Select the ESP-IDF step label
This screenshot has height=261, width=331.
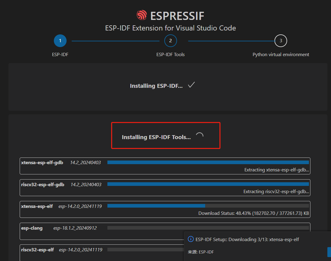click(x=60, y=54)
